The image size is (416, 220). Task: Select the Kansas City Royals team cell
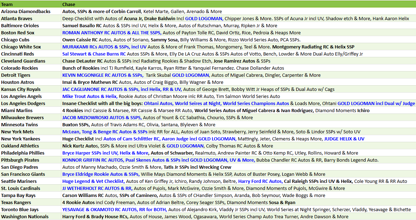coord(30,89)
